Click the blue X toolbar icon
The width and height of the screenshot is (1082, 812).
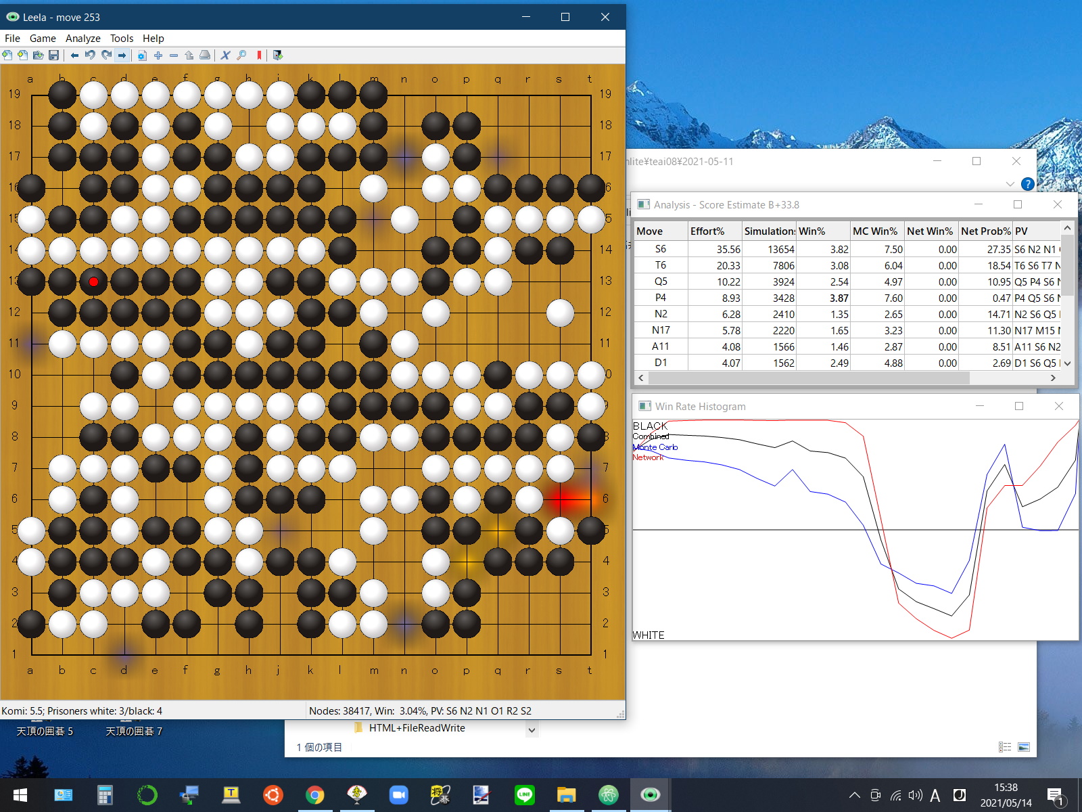click(x=226, y=55)
